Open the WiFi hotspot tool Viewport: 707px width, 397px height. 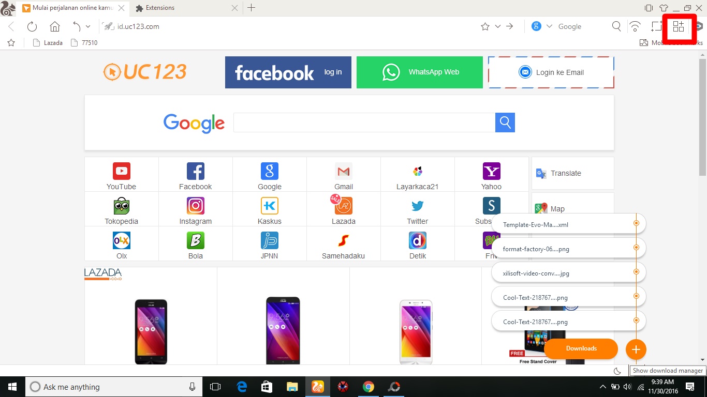(x=635, y=26)
